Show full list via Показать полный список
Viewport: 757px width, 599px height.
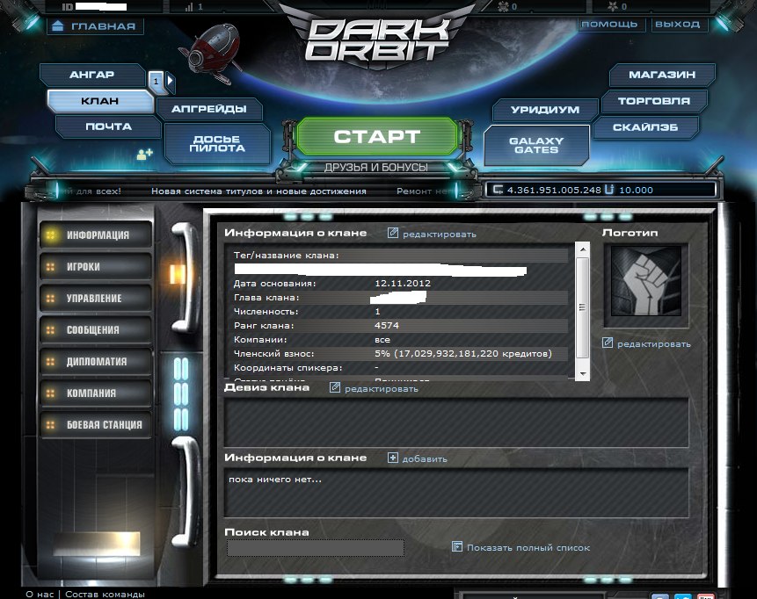tap(528, 548)
